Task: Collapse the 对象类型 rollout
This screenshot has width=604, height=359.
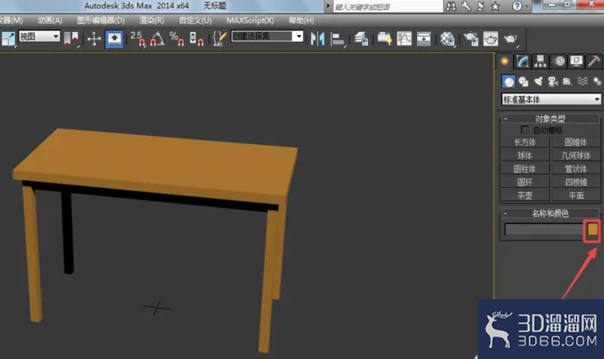Action: (550, 118)
